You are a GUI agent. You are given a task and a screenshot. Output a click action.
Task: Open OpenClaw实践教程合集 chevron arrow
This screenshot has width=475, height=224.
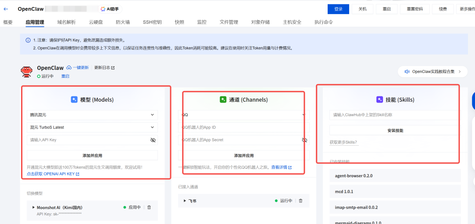pos(460,72)
